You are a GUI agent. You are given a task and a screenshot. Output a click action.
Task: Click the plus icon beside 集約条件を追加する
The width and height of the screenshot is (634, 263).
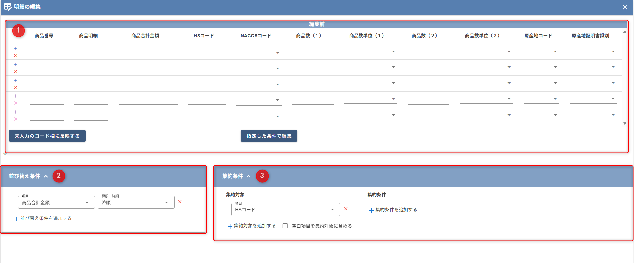click(x=371, y=210)
